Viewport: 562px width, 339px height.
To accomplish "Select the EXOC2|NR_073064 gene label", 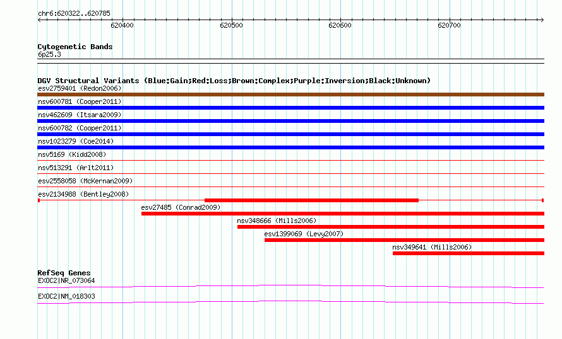I will coord(66,280).
